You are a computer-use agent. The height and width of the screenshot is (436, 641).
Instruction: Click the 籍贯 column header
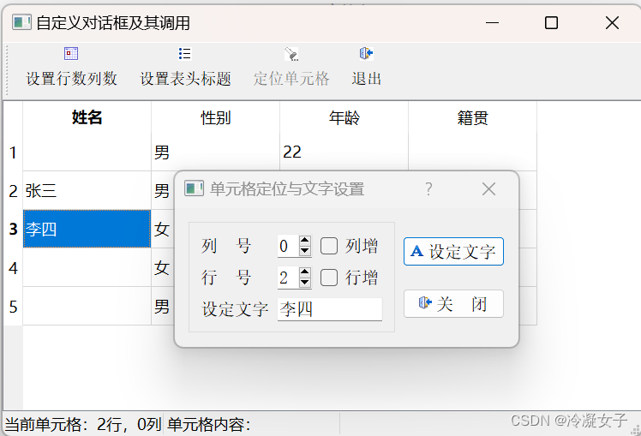[472, 117]
